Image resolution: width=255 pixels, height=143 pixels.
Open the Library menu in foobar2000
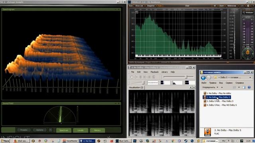pos(165,72)
